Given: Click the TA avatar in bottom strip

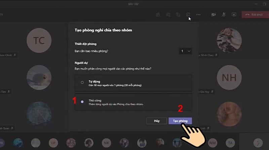Looking at the screenshot, I should 230,143.
